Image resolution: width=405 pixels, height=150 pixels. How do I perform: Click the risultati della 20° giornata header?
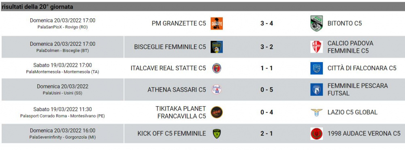[x=37, y=7]
